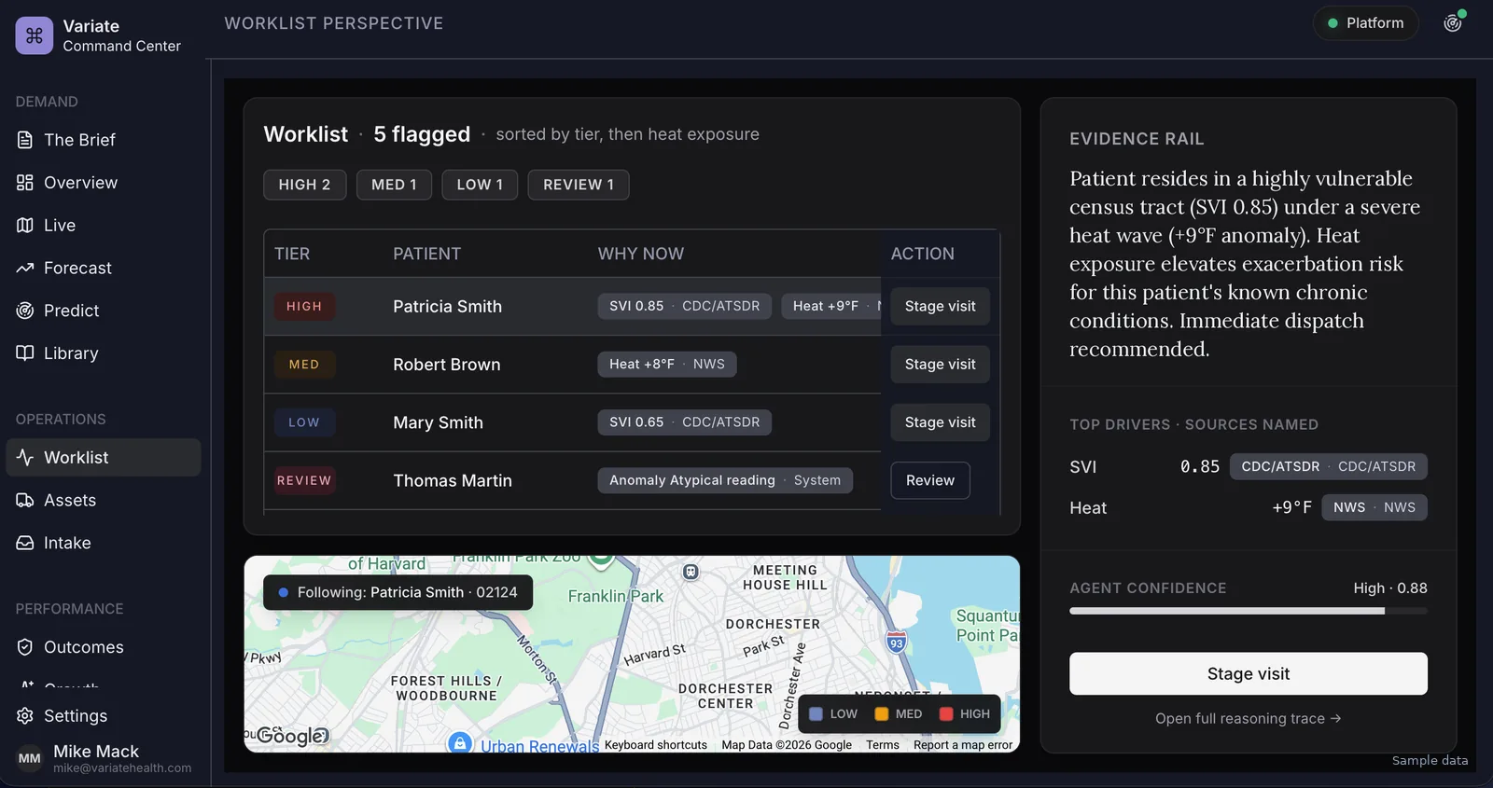Navigate to the Library section

point(103,353)
